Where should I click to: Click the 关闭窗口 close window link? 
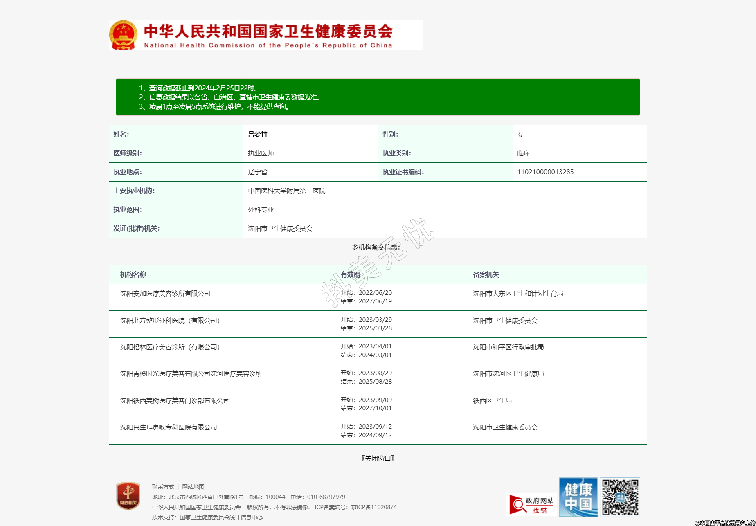(378, 458)
